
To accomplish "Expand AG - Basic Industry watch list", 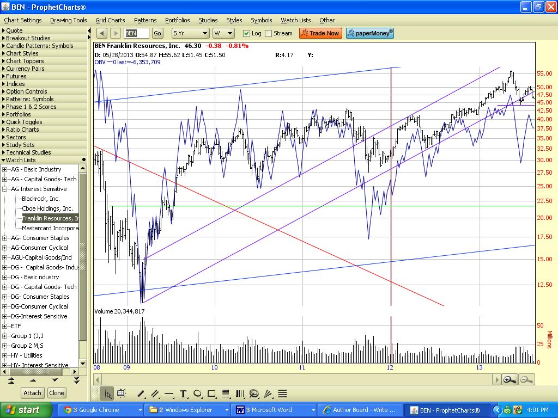I will (x=4, y=170).
